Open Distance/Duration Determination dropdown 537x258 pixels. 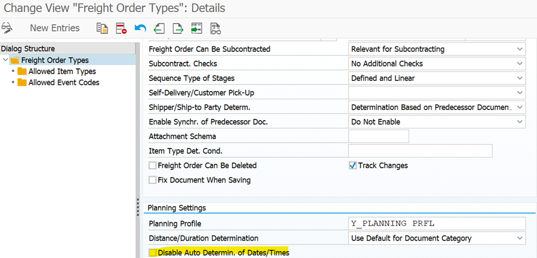click(x=520, y=238)
